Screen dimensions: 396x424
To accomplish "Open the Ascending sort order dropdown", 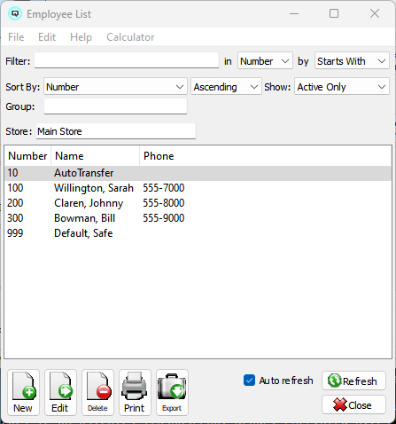I will pos(226,86).
